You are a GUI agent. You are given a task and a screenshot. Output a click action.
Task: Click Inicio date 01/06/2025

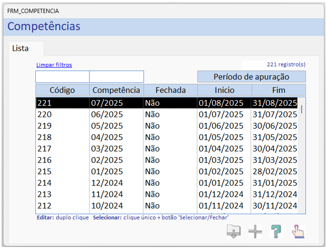(x=221, y=126)
